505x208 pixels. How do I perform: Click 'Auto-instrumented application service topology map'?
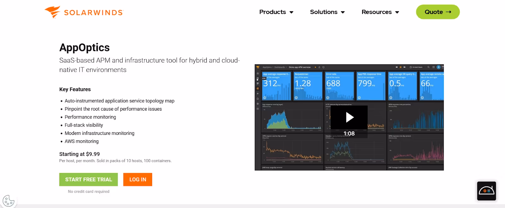[x=120, y=101]
